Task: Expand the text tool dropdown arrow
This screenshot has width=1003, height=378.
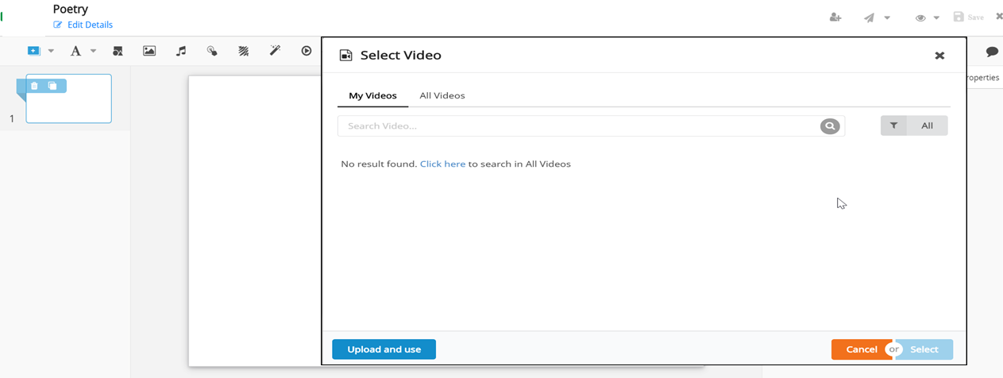Action: [93, 51]
